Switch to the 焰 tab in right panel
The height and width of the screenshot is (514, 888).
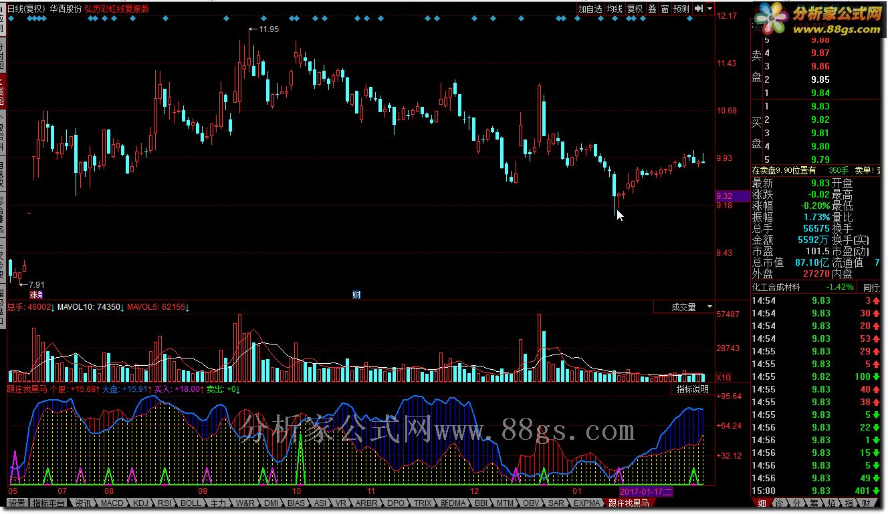pos(832,503)
